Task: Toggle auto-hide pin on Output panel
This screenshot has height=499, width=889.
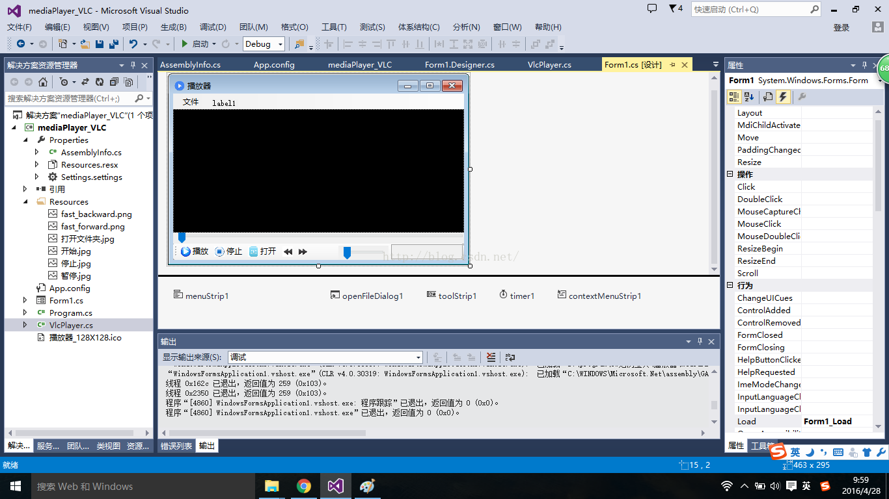Action: pyautogui.click(x=700, y=341)
